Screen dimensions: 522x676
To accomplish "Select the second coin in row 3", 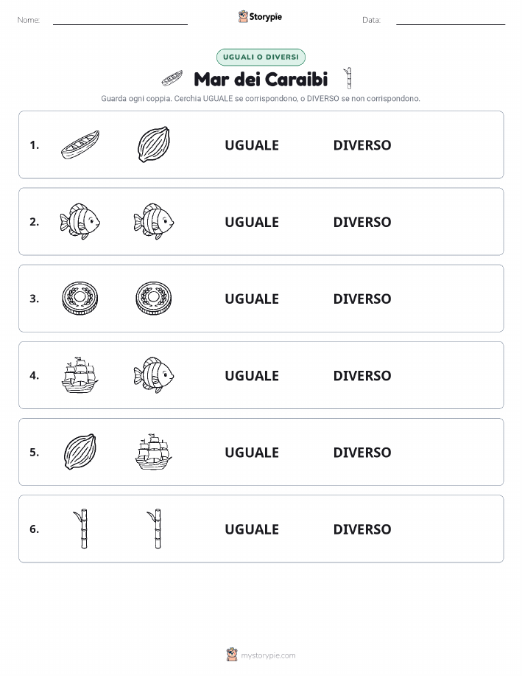I will (154, 299).
